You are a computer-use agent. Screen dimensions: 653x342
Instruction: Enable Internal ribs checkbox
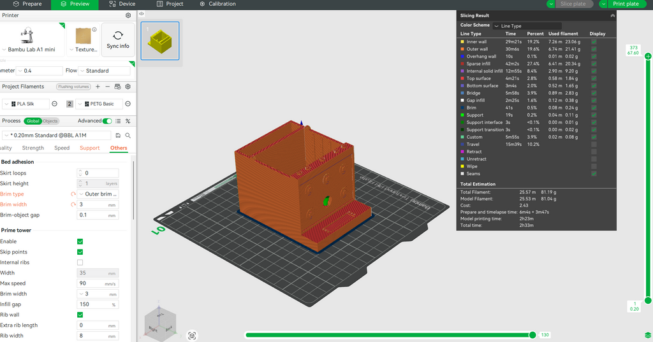click(80, 262)
